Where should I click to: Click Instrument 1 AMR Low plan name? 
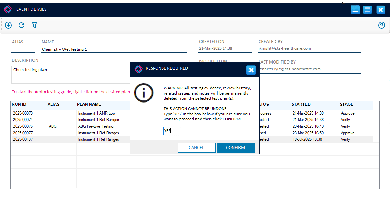click(x=97, y=113)
